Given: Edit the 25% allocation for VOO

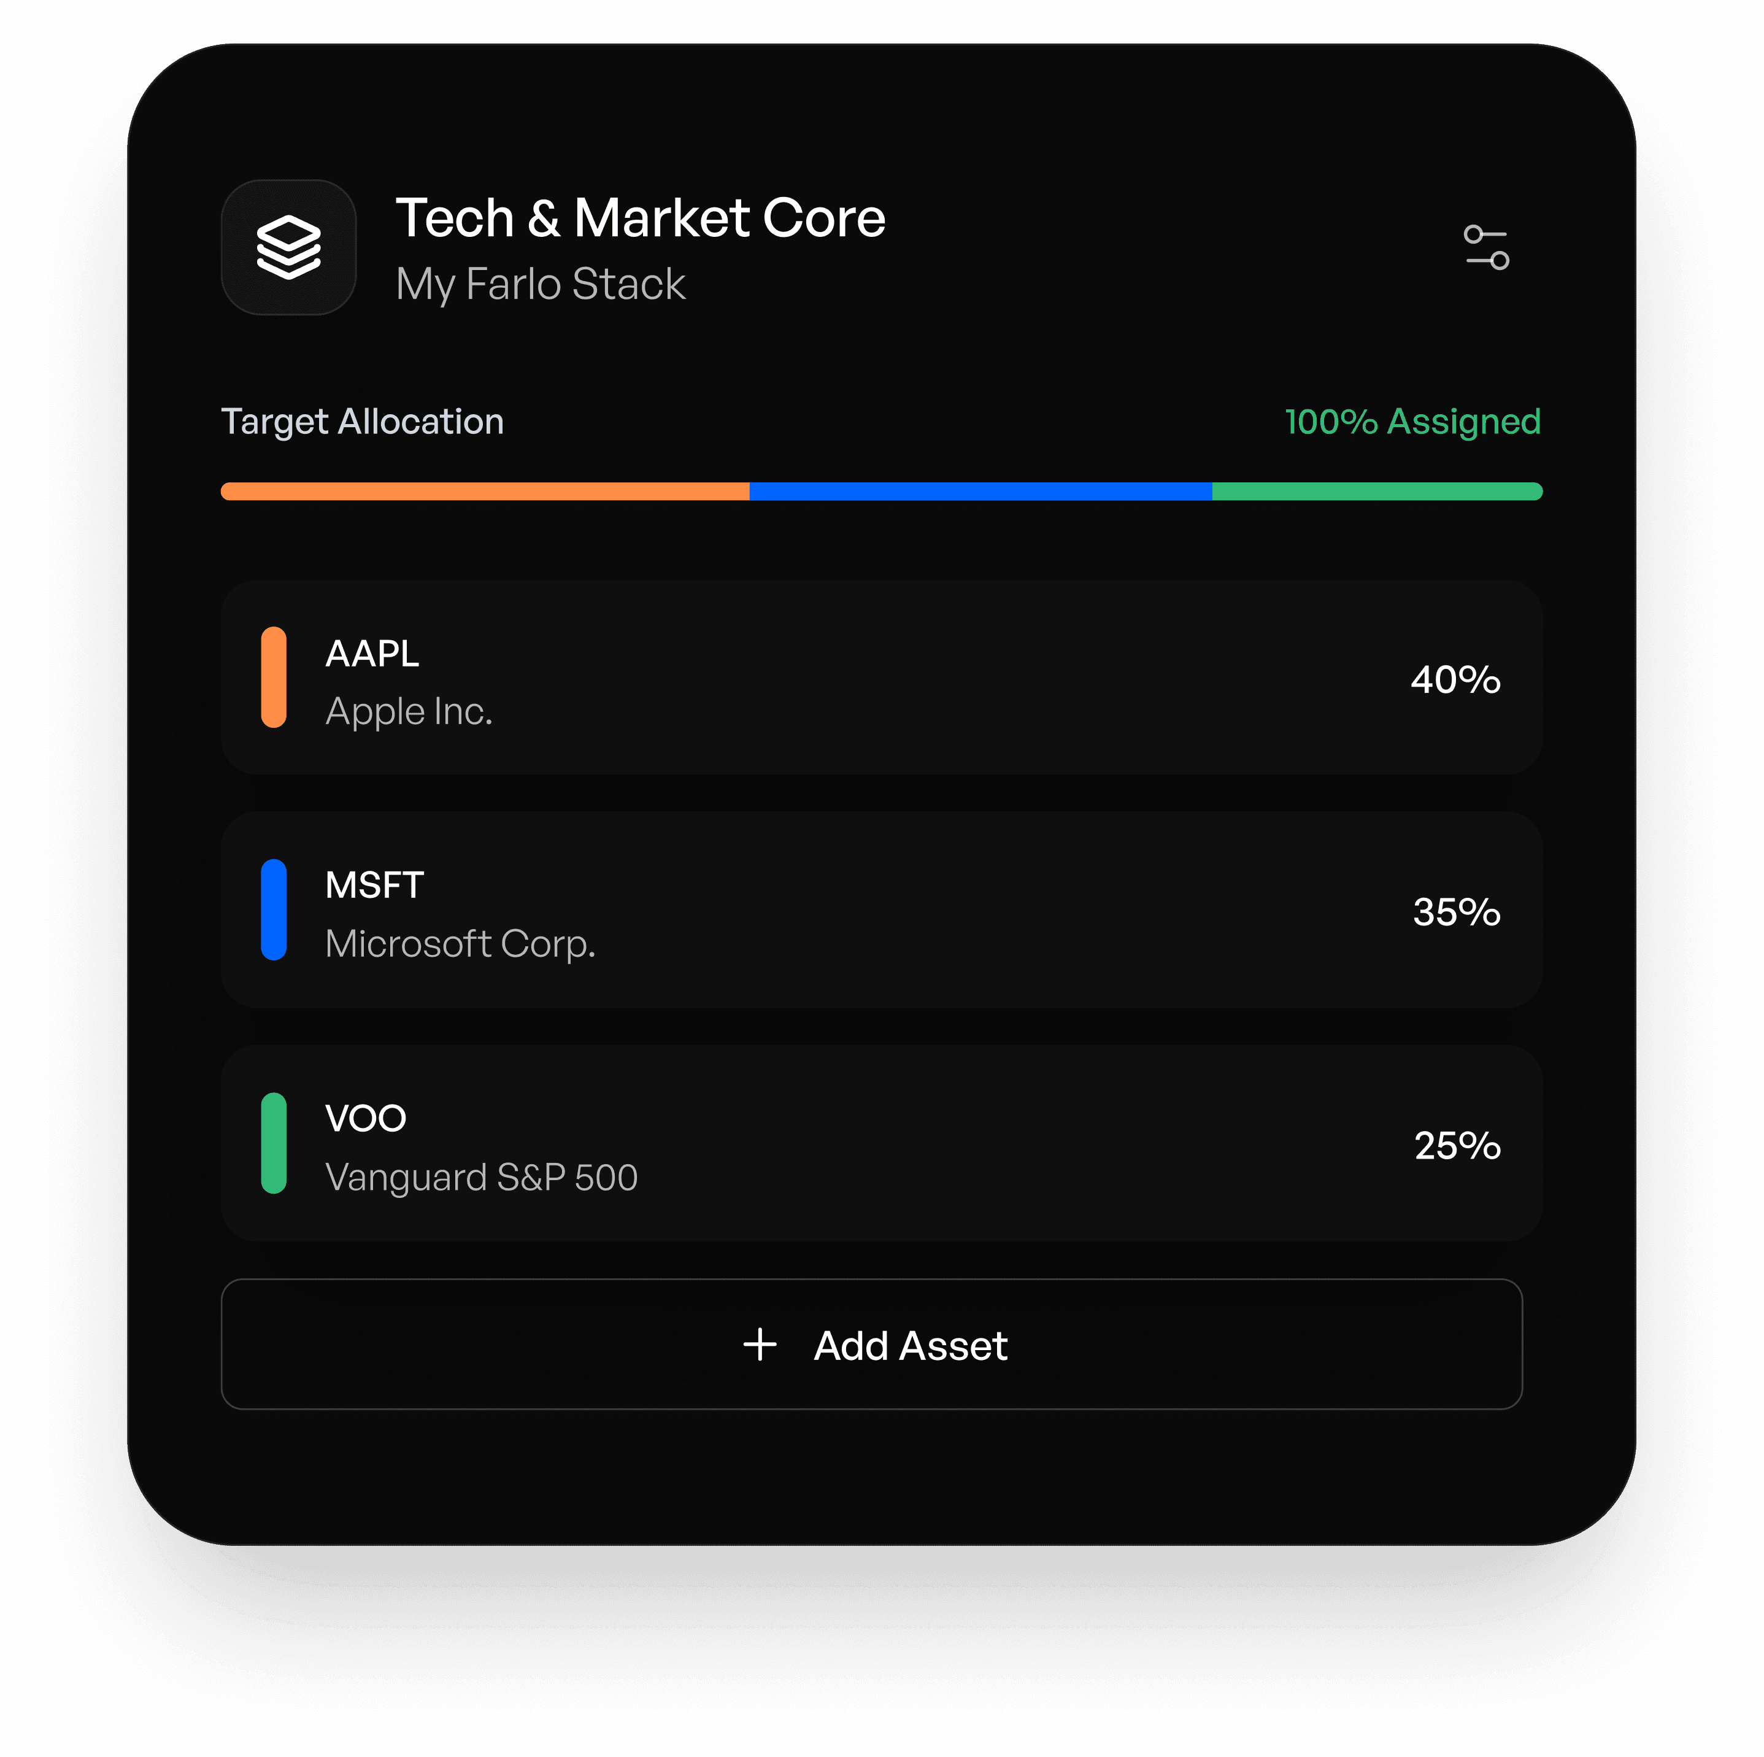Looking at the screenshot, I should [1457, 1145].
